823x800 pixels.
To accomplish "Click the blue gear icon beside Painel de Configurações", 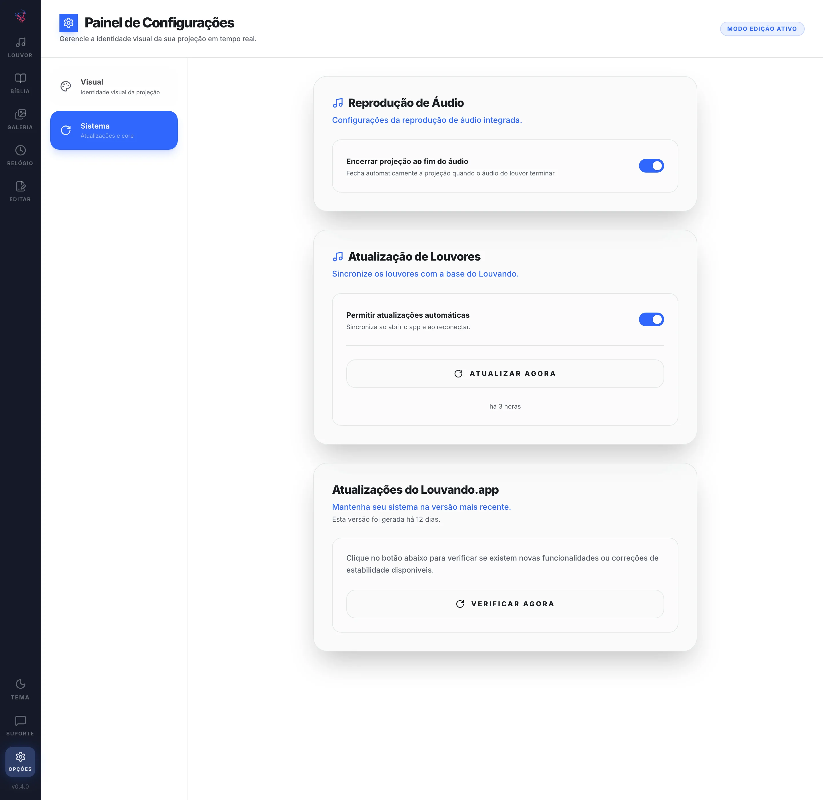I will (x=69, y=23).
